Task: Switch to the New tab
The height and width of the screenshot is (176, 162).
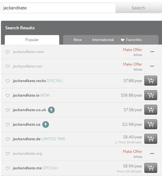Action: click(77, 40)
